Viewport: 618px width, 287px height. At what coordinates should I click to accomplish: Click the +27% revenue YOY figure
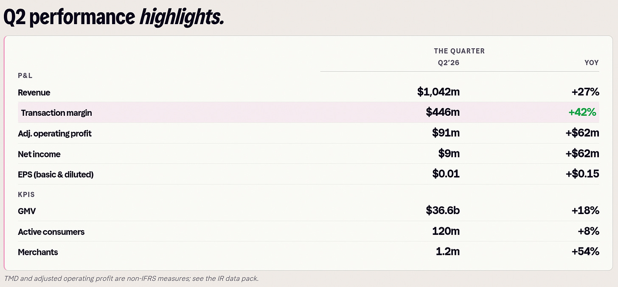point(585,92)
